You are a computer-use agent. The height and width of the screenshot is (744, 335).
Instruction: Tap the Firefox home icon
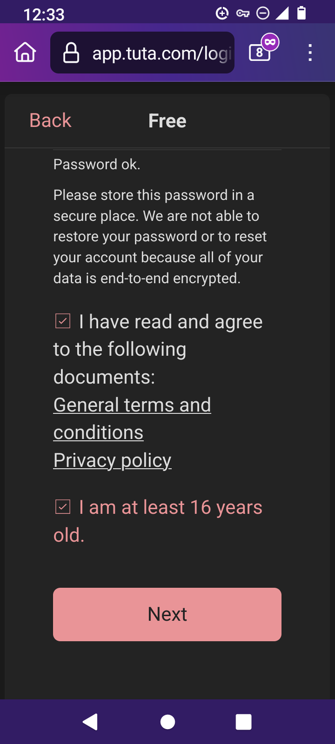[x=25, y=52]
